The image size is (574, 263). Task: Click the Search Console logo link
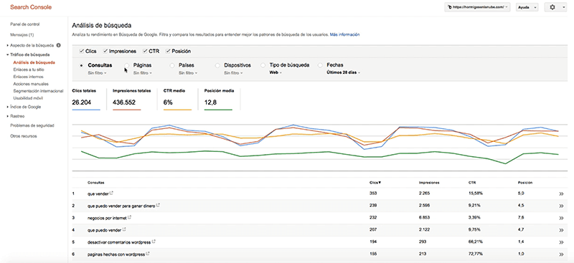pyautogui.click(x=31, y=7)
